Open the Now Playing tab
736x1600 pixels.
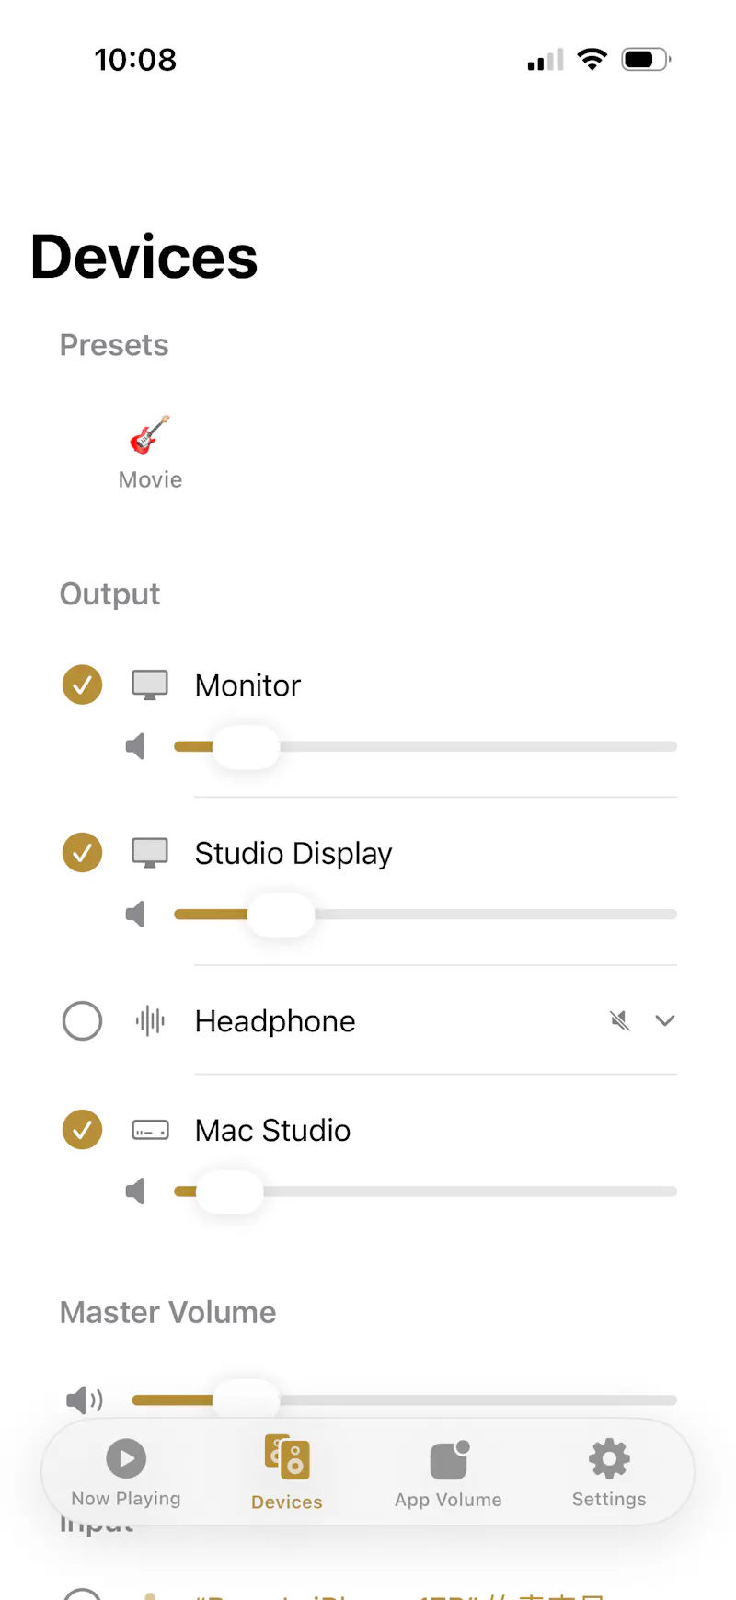tap(126, 1472)
